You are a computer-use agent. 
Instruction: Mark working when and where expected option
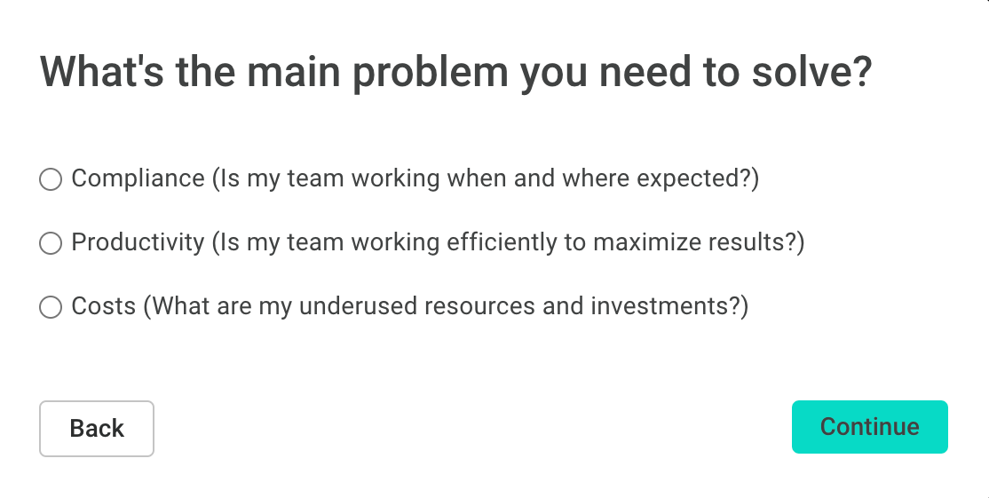(x=51, y=179)
